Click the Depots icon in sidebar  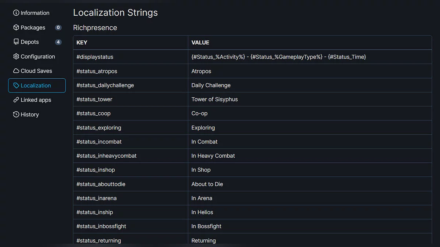click(x=16, y=42)
